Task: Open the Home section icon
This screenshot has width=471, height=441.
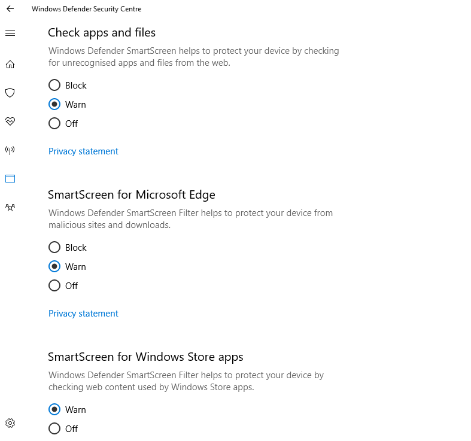Action: 10,65
